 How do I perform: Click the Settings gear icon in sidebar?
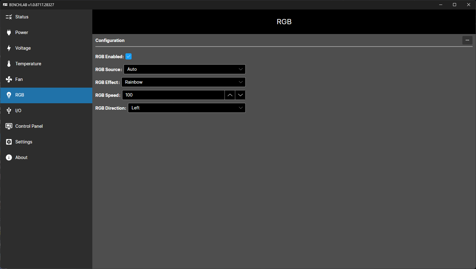point(9,142)
